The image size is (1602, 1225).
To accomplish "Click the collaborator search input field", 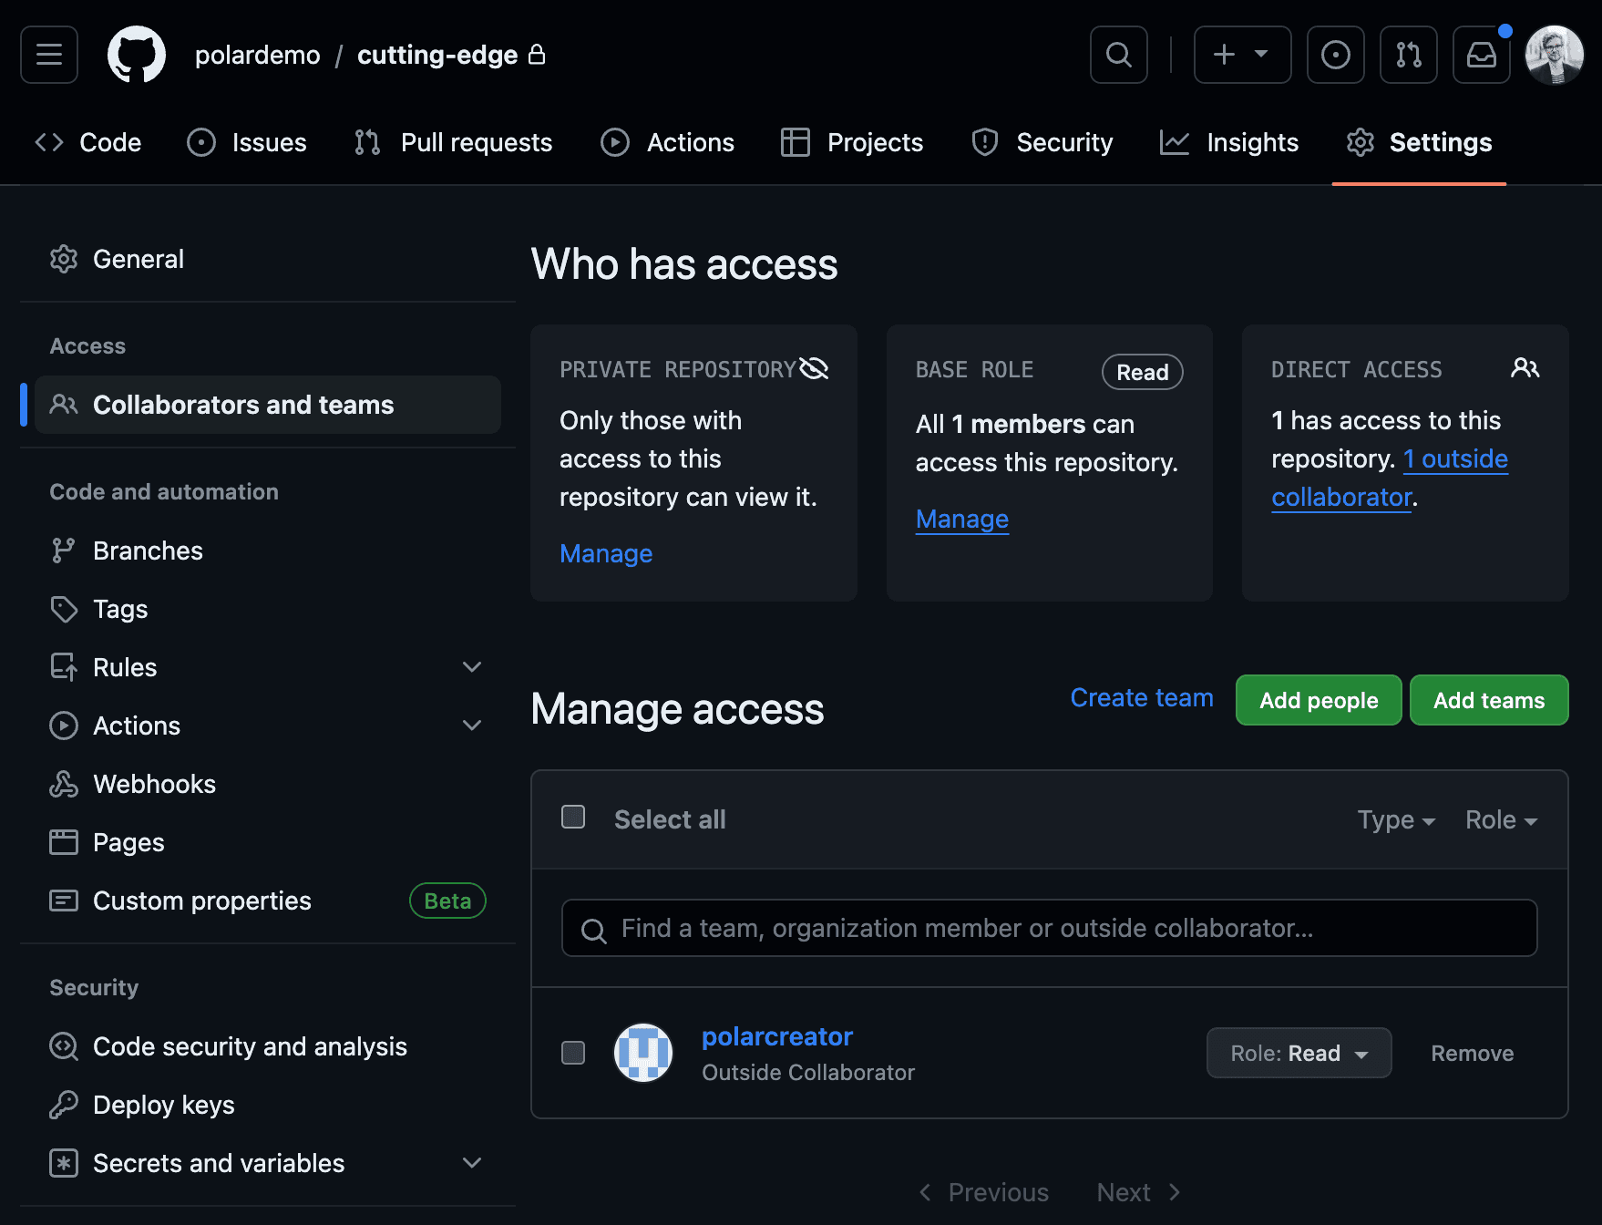I will pyautogui.click(x=1049, y=928).
